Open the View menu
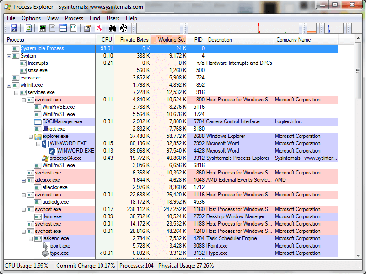This screenshot has width=366, height=274. click(53, 18)
